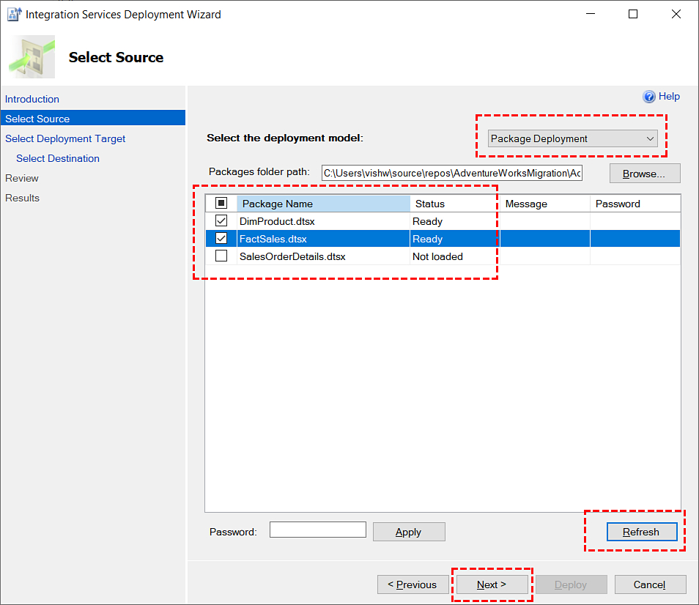Cancel the deployment wizard
Viewport: 699px width, 605px height.
tap(650, 584)
